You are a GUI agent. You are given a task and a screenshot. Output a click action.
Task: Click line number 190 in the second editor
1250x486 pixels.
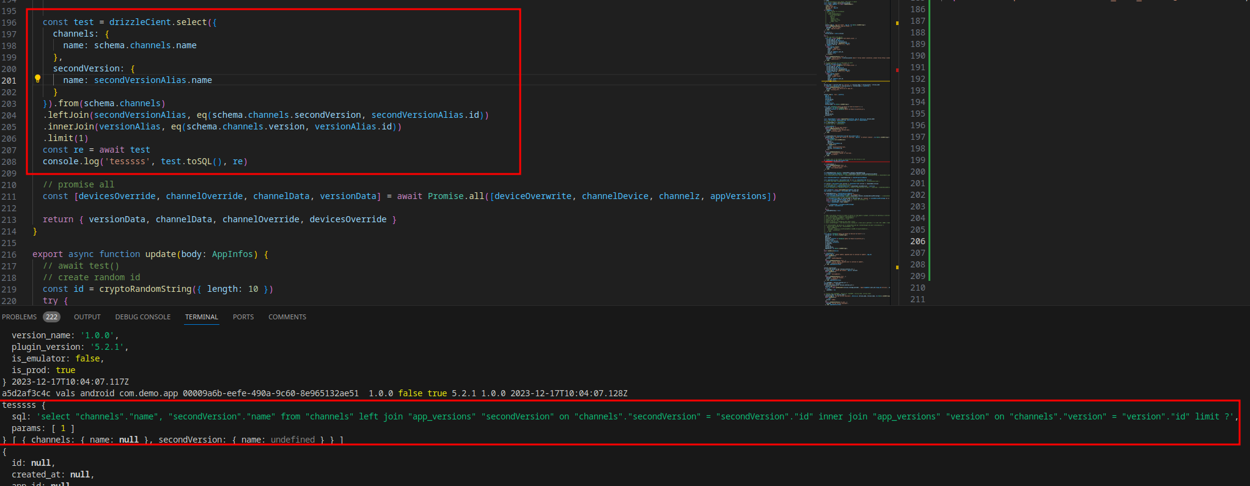click(x=917, y=56)
